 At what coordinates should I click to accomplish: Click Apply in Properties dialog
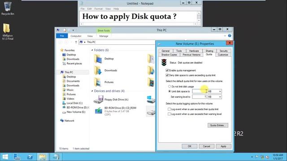[x=223, y=146]
